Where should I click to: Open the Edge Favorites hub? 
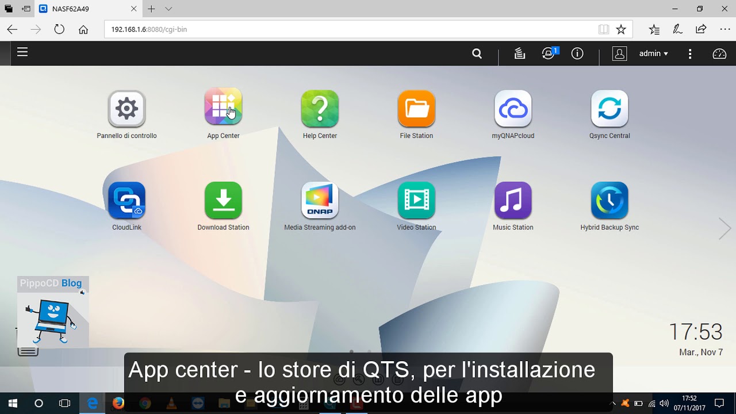(x=654, y=29)
